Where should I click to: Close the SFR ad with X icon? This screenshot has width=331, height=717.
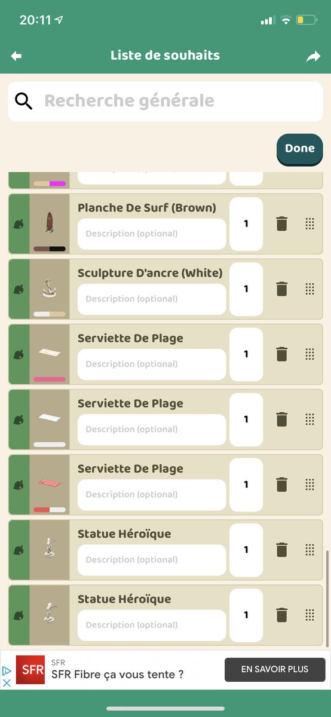pyautogui.click(x=7, y=682)
